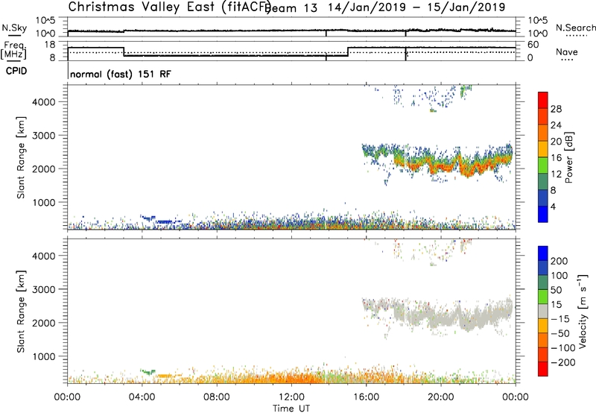Click the '18' frequency tick label
Image resolution: width=596 pixels, height=413 pixels.
50,45
